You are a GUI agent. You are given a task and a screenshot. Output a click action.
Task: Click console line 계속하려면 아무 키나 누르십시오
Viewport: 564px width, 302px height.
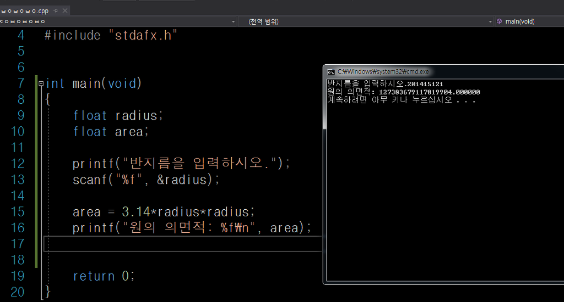tap(402, 100)
